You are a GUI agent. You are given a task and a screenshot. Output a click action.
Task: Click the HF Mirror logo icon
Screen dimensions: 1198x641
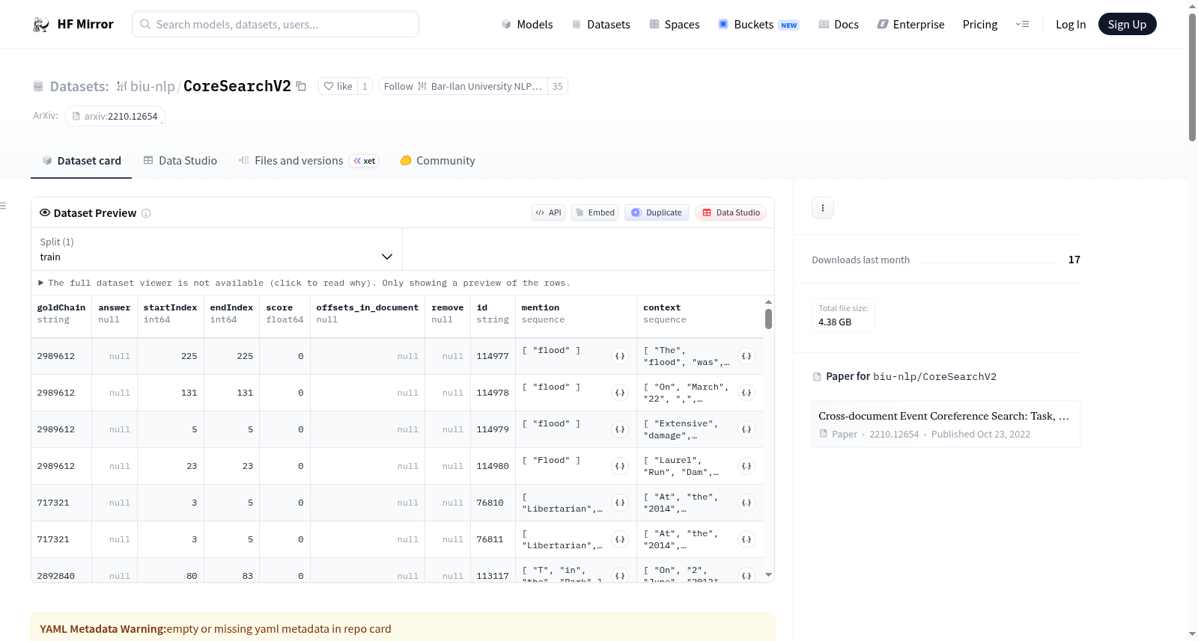[41, 25]
